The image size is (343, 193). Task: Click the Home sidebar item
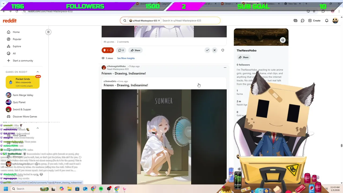pyautogui.click(x=16, y=32)
